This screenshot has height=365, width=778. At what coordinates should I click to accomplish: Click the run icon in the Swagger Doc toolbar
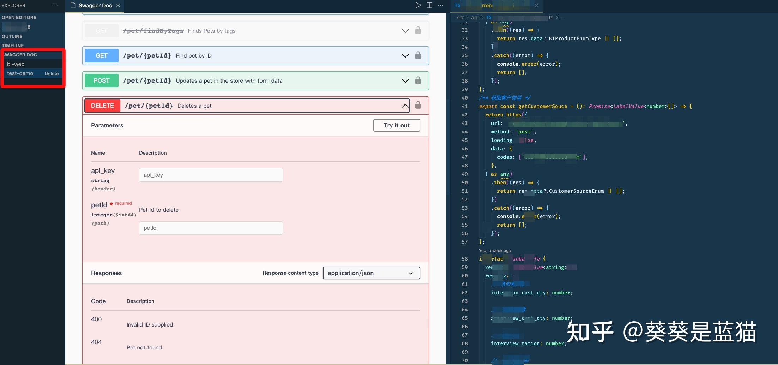point(418,5)
